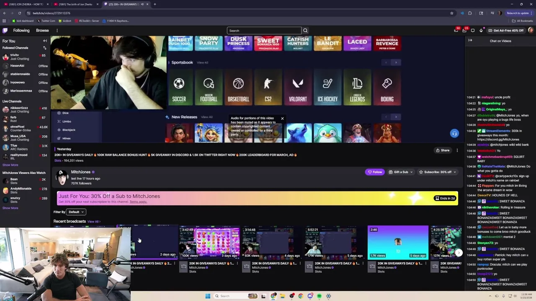Advance Recent broadcasts with right arrow
Screen dimensions: 536x301
tap(459, 253)
